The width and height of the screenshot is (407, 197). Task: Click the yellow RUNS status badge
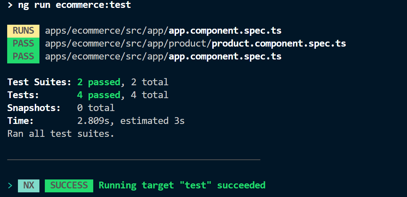(23, 31)
